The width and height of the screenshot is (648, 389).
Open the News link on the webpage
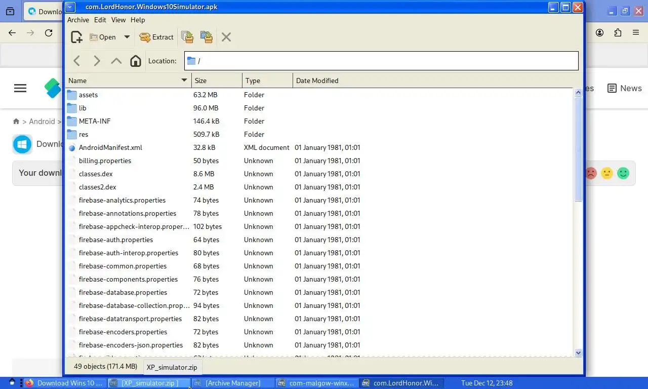pyautogui.click(x=625, y=88)
